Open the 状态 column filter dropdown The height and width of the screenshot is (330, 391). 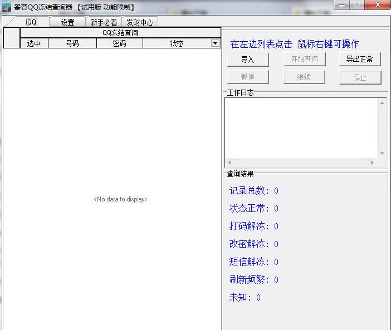[x=215, y=43]
